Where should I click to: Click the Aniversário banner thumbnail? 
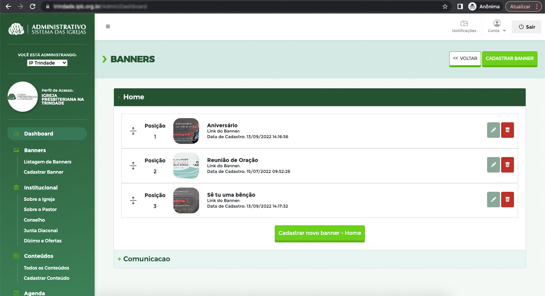coord(186,131)
